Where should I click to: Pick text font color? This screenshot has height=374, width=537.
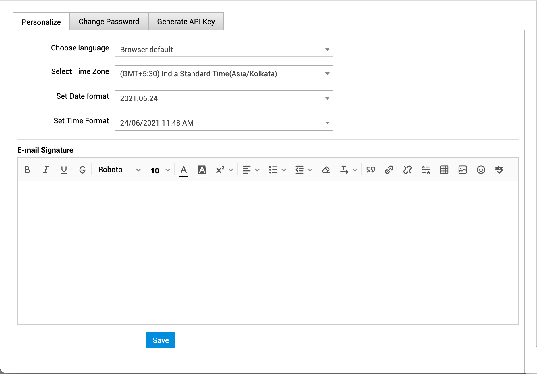point(183,170)
